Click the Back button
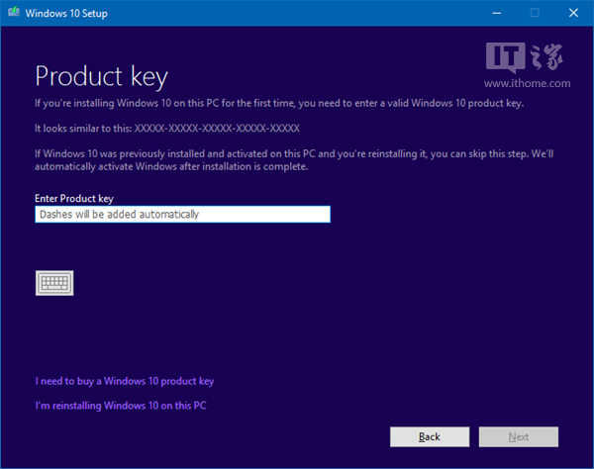Screen dimensions: 594x469 pos(430,436)
